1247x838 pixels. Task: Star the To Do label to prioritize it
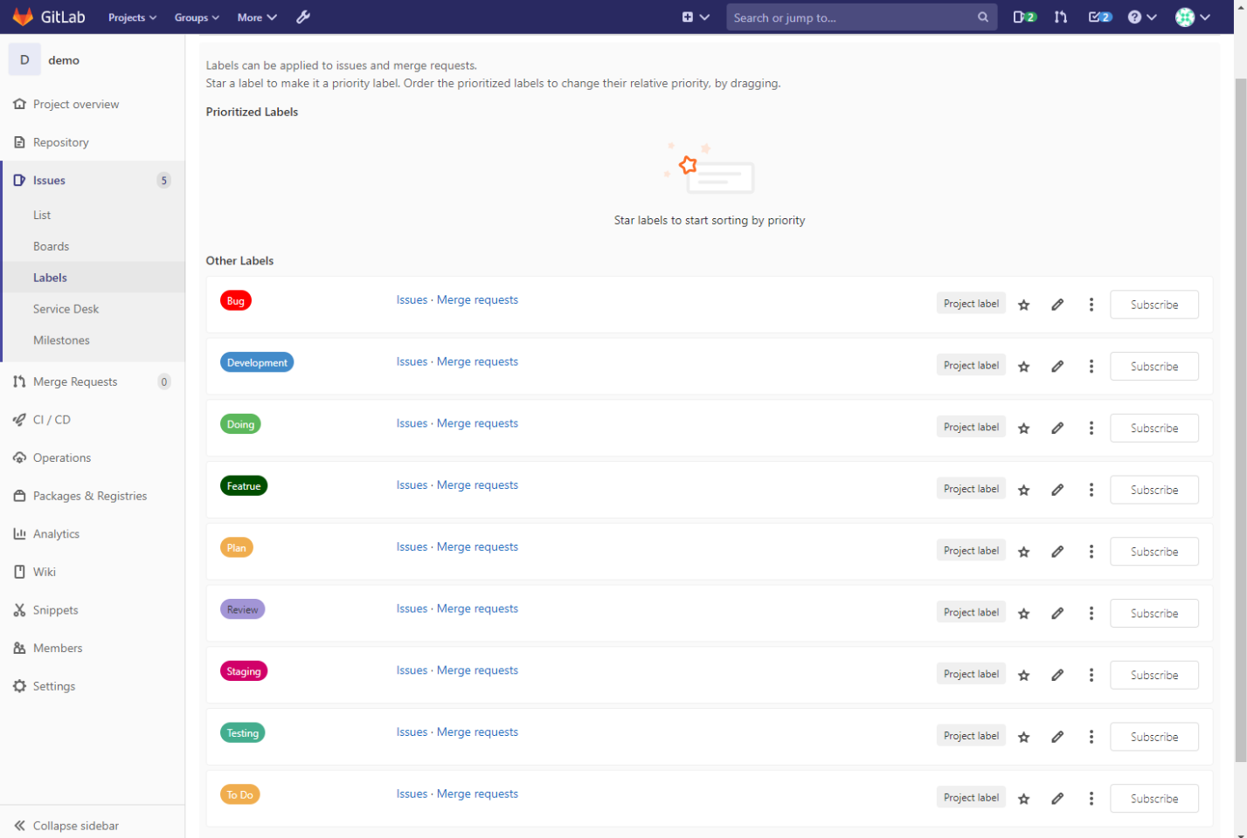[x=1023, y=797]
